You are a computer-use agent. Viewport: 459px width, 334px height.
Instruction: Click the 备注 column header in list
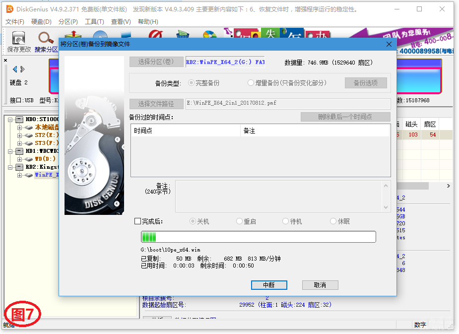[315, 131]
